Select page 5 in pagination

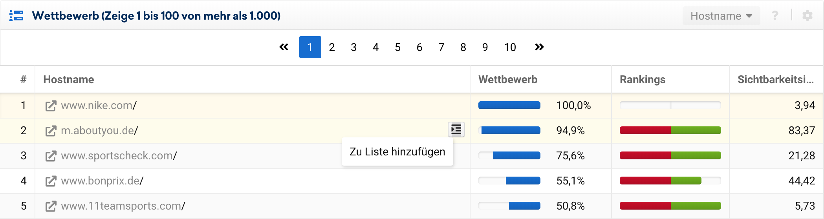pos(397,47)
